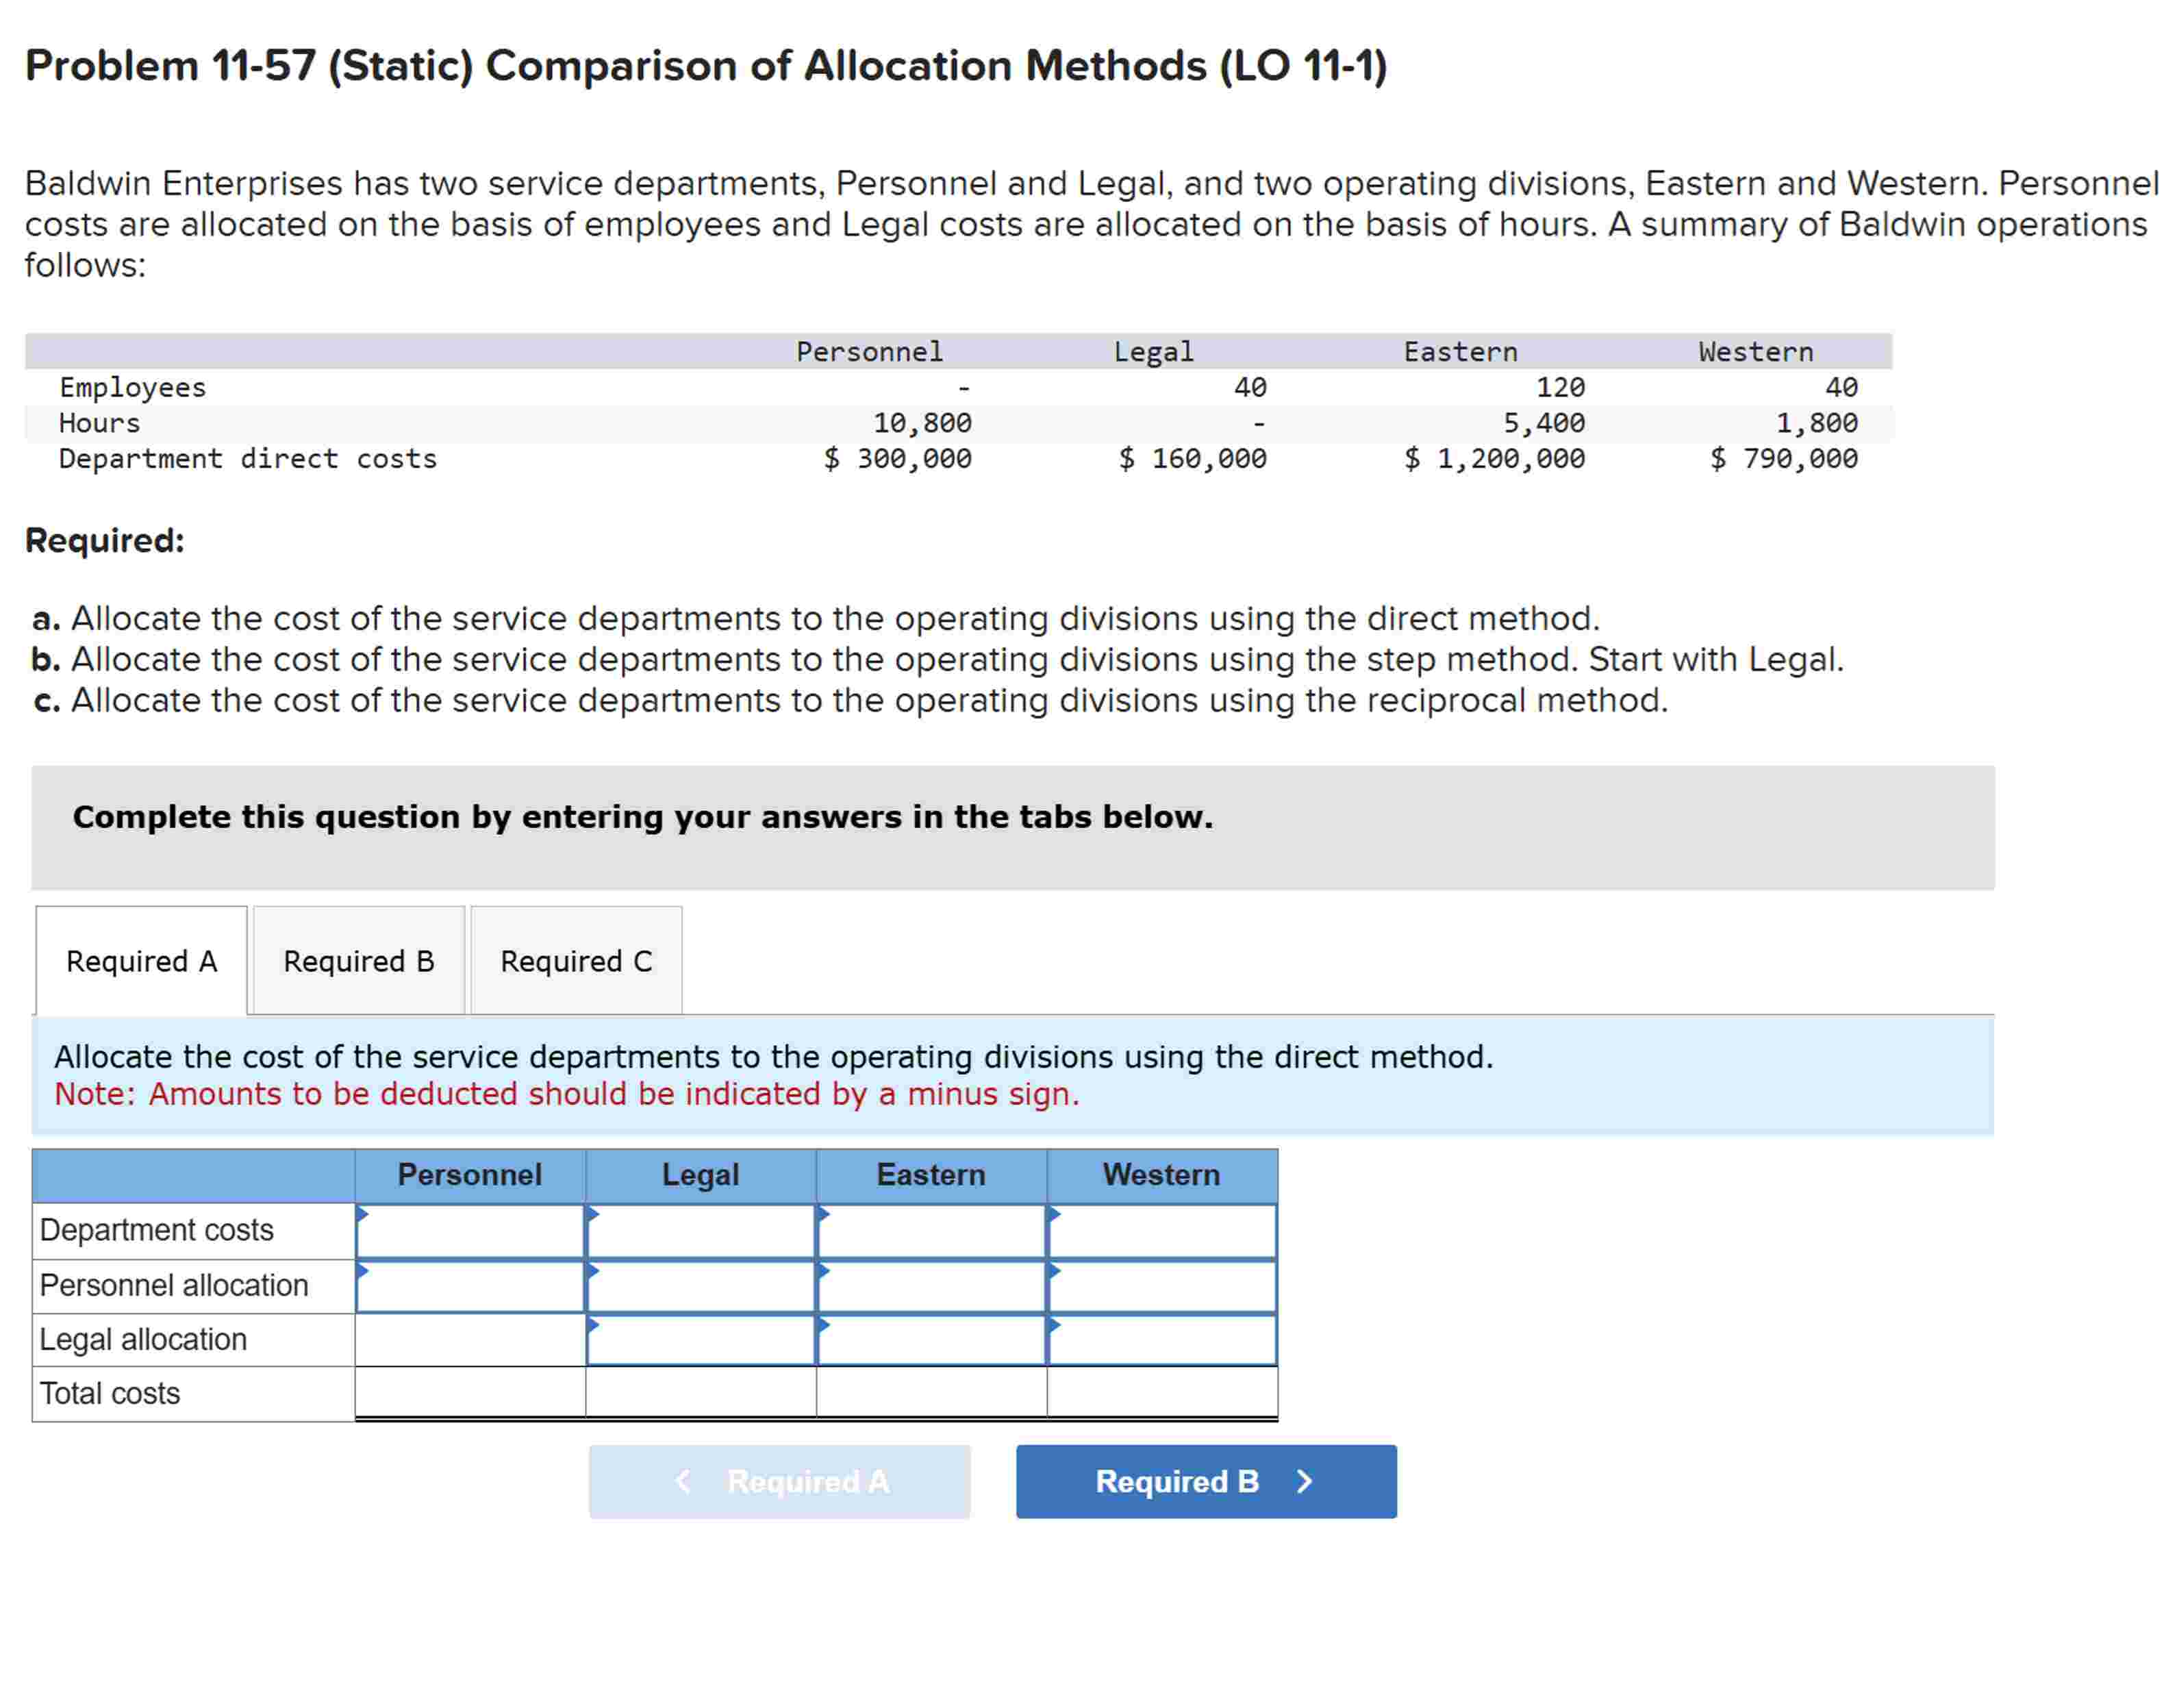Click the Legal Department costs input cell

[x=700, y=1230]
